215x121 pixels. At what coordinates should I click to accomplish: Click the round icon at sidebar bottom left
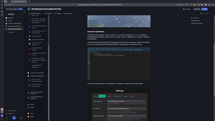coord(7,118)
